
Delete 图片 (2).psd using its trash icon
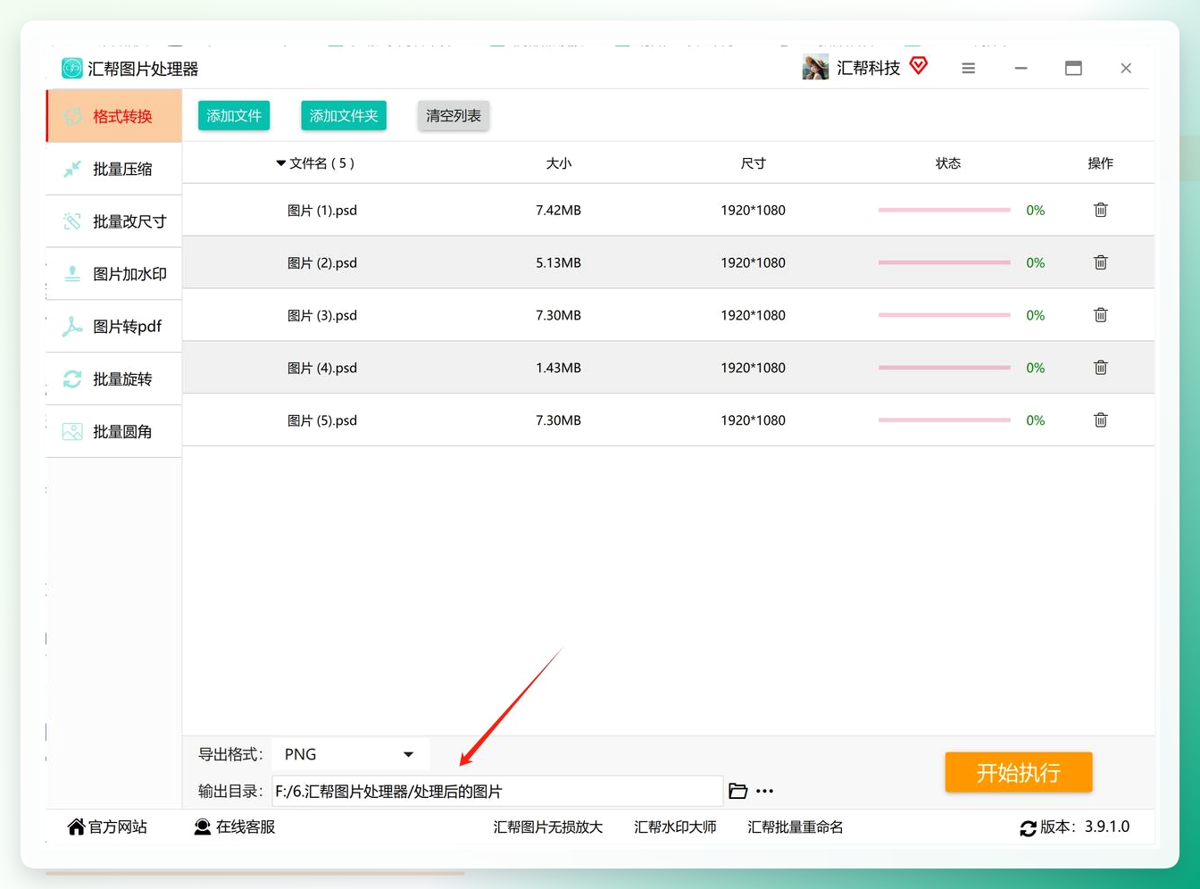click(x=1101, y=262)
